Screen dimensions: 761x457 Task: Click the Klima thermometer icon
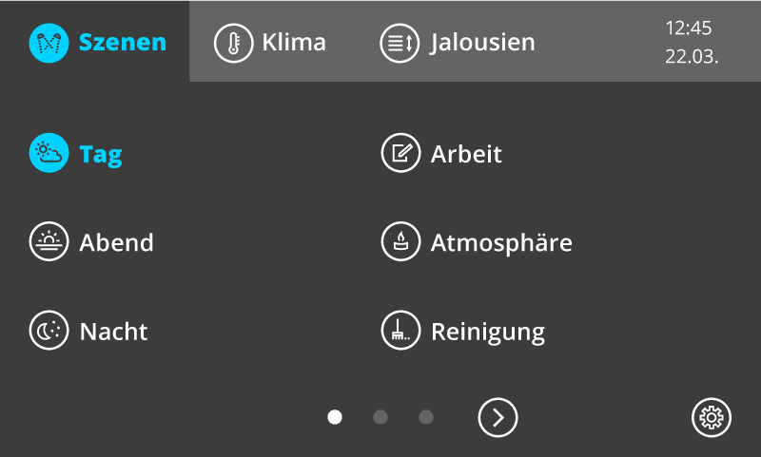[233, 43]
